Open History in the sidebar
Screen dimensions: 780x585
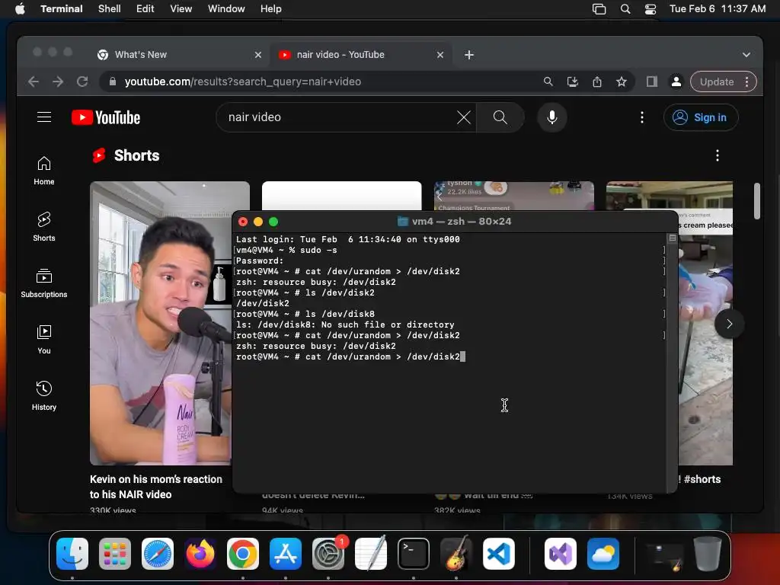click(x=44, y=395)
